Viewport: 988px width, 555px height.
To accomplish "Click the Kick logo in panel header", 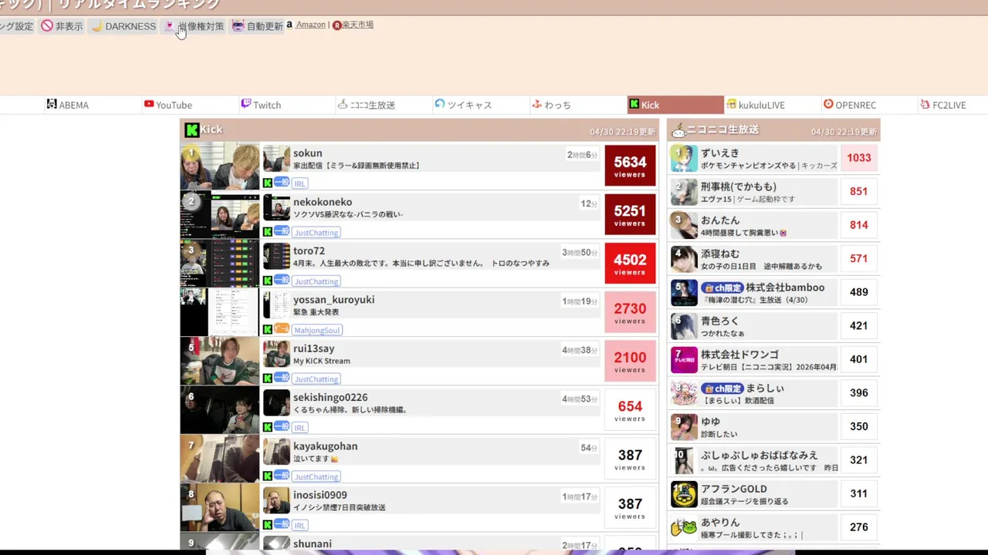I will pos(192,129).
